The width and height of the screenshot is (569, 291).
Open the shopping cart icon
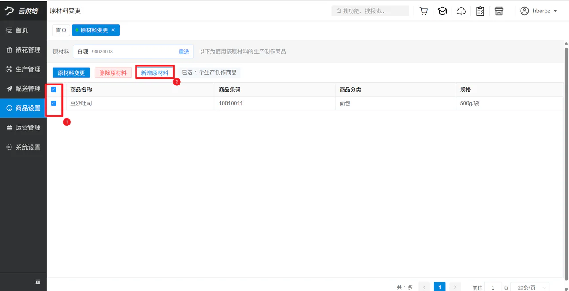point(424,11)
